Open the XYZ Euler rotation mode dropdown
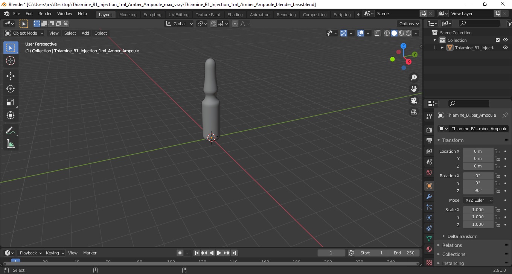The width and height of the screenshot is (512, 274). point(478,200)
